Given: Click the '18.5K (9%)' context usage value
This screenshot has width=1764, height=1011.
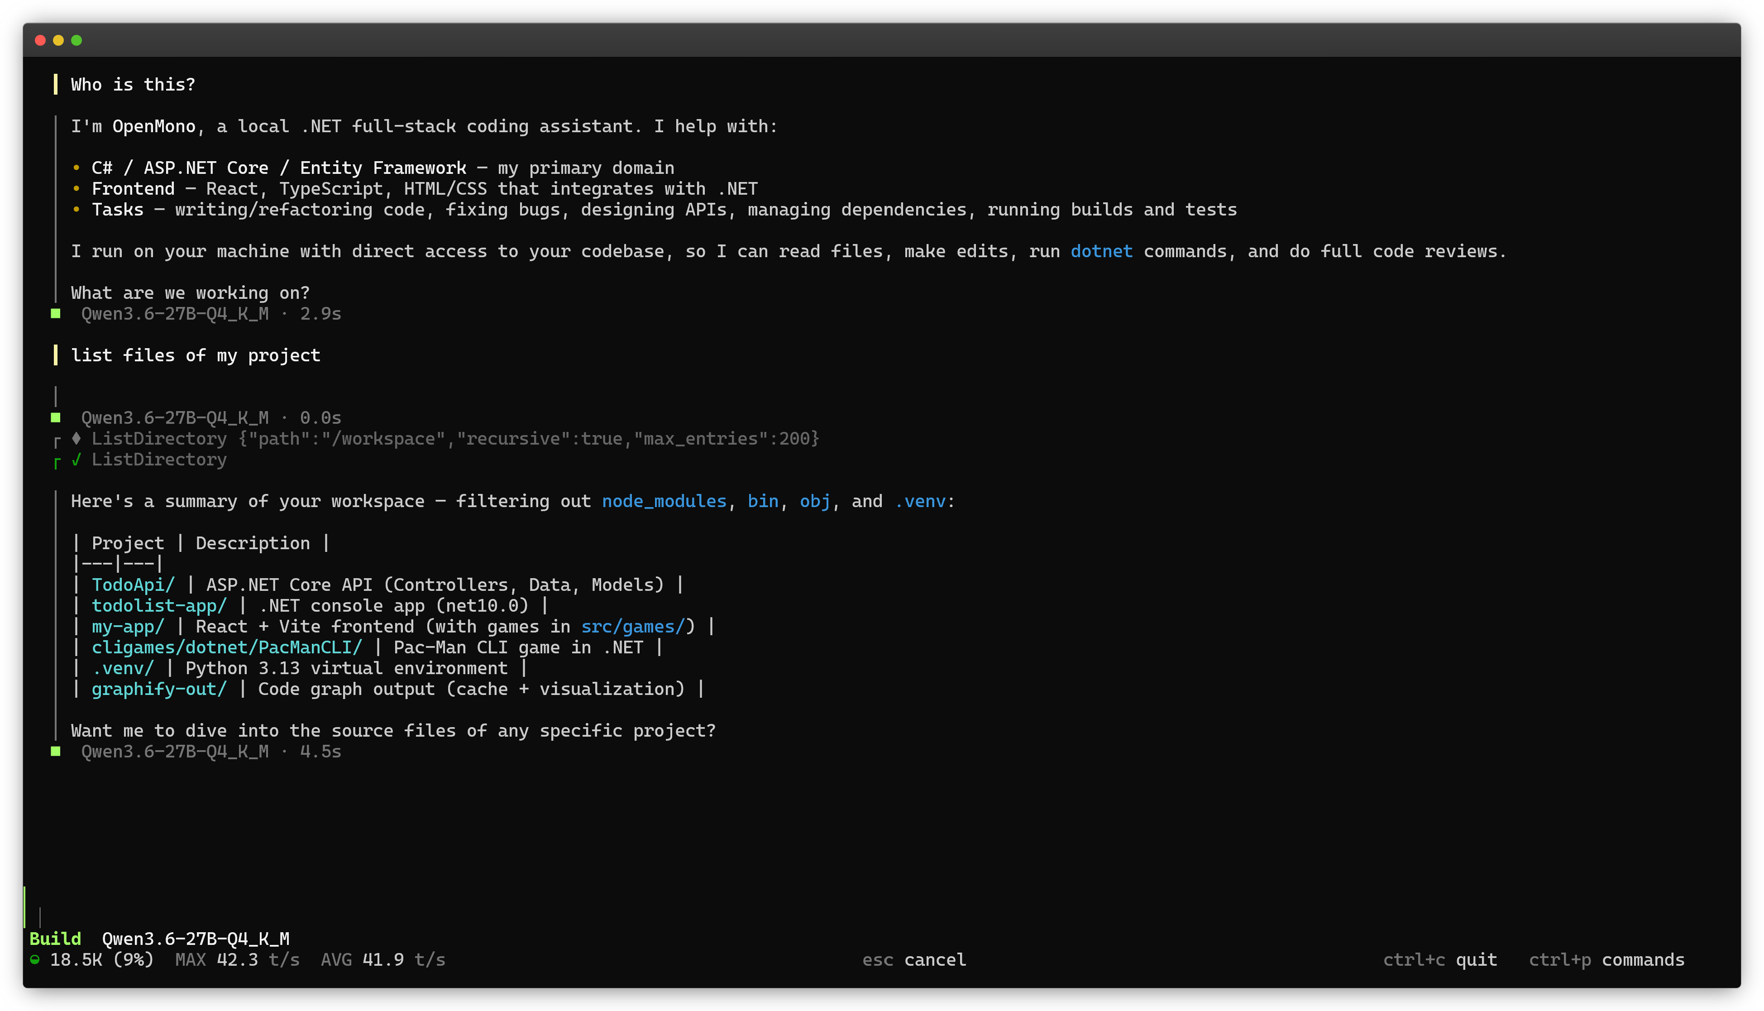Looking at the screenshot, I should (102, 960).
